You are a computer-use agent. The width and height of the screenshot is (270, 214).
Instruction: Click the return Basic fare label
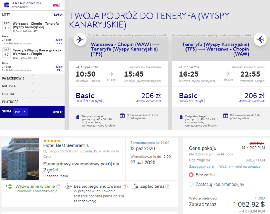click(x=188, y=96)
